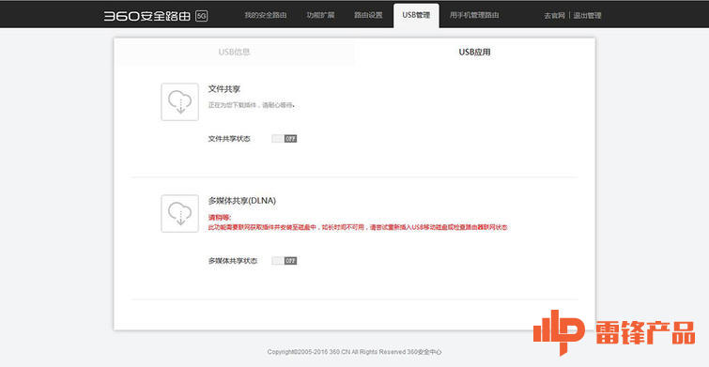This screenshot has width=709, height=367.
Task: Select the USB管理 menu tab
Action: click(x=416, y=15)
